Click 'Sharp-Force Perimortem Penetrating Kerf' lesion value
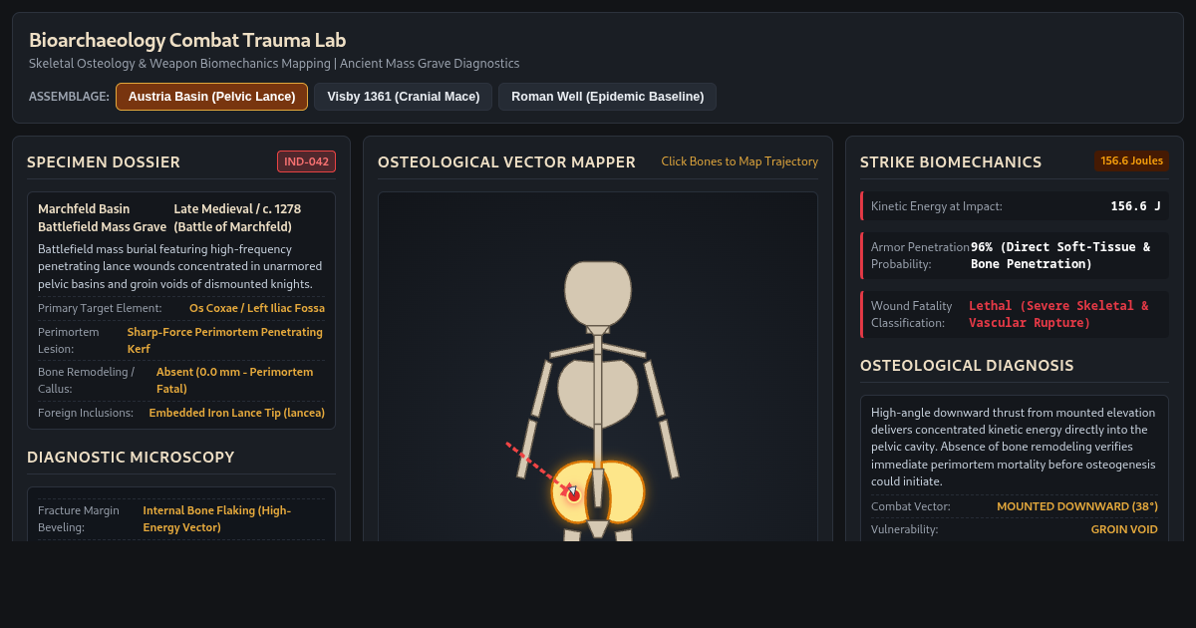 coord(225,340)
